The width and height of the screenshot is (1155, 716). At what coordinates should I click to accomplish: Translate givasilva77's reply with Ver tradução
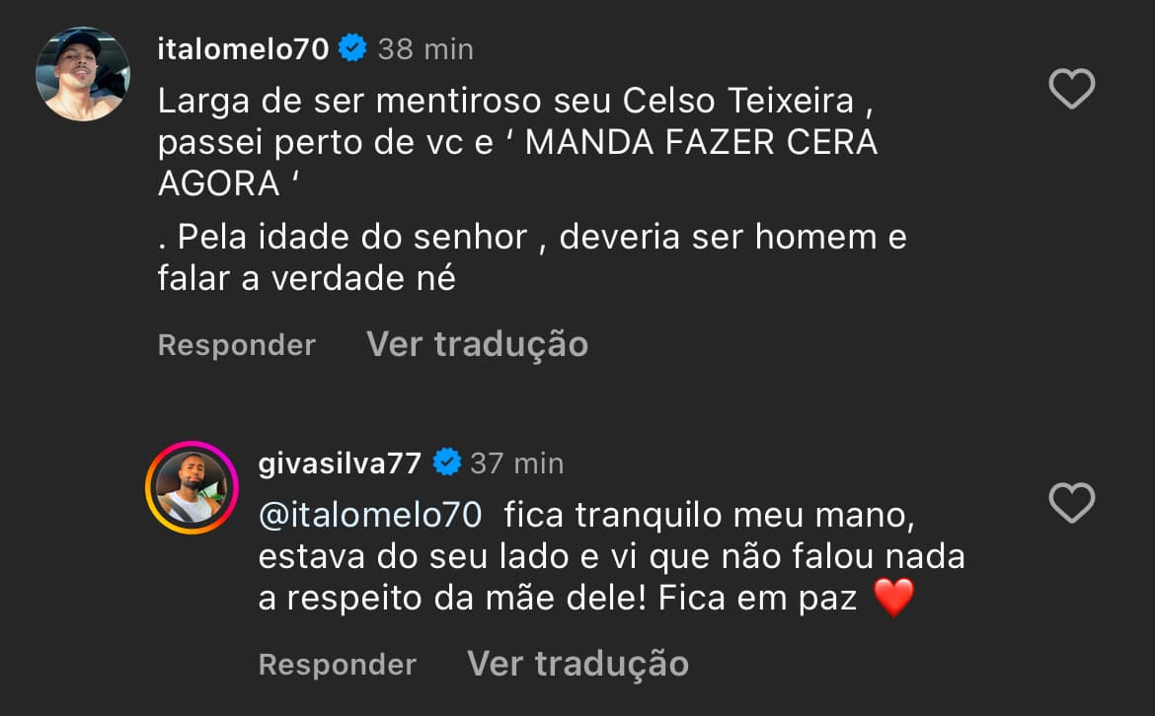[577, 663]
